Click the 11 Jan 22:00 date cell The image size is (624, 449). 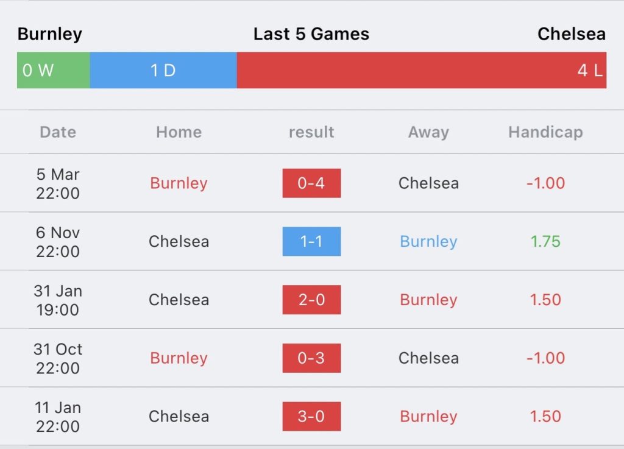58,417
